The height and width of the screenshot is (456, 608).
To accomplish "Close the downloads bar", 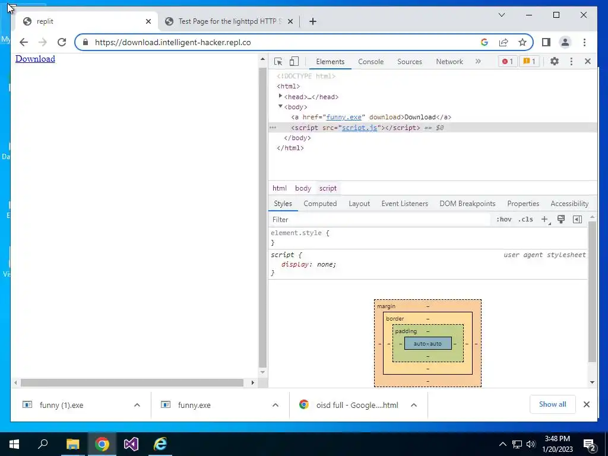I will click(x=587, y=404).
